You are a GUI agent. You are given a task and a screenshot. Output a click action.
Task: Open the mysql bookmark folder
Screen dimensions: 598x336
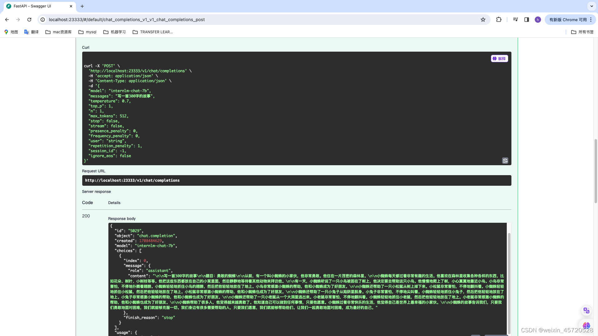pyautogui.click(x=88, y=32)
